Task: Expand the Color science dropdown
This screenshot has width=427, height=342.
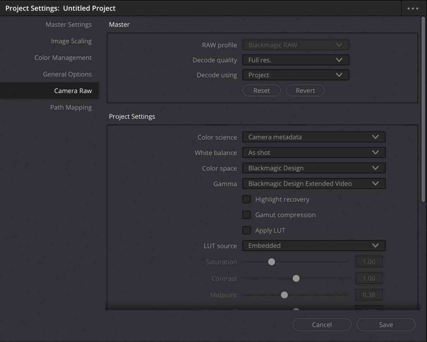Action: coord(313,137)
